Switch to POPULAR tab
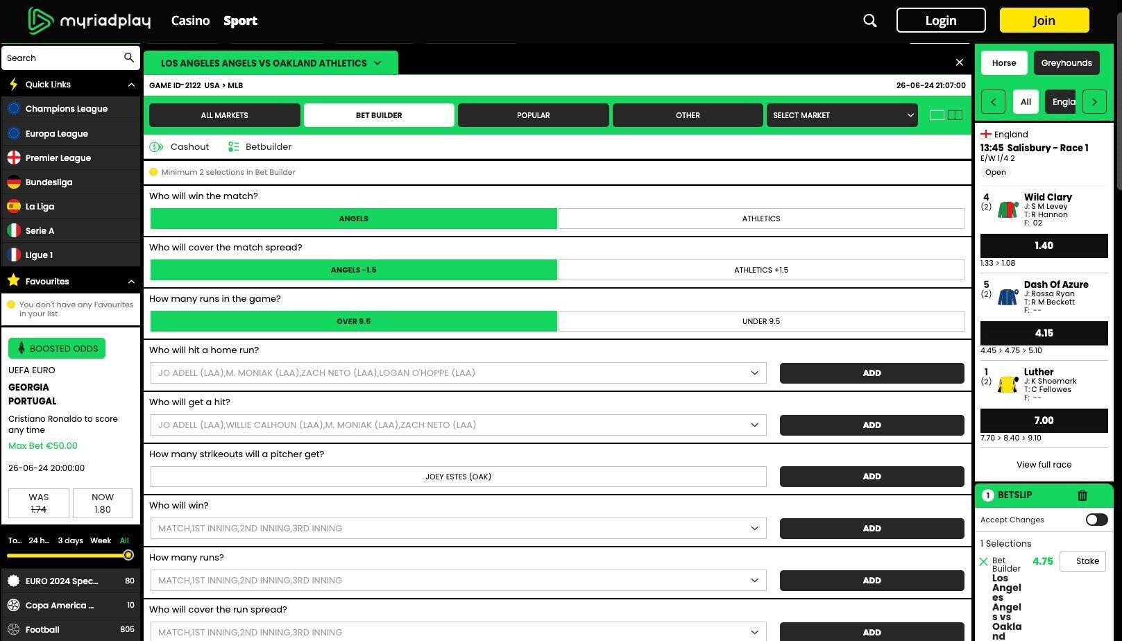 [534, 115]
